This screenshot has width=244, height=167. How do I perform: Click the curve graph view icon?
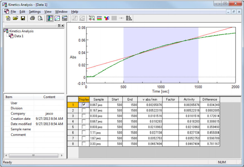tap(57, 18)
